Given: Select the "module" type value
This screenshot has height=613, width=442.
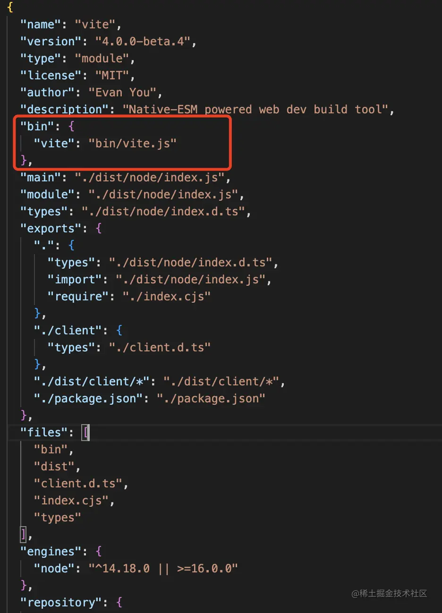Looking at the screenshot, I should (102, 59).
